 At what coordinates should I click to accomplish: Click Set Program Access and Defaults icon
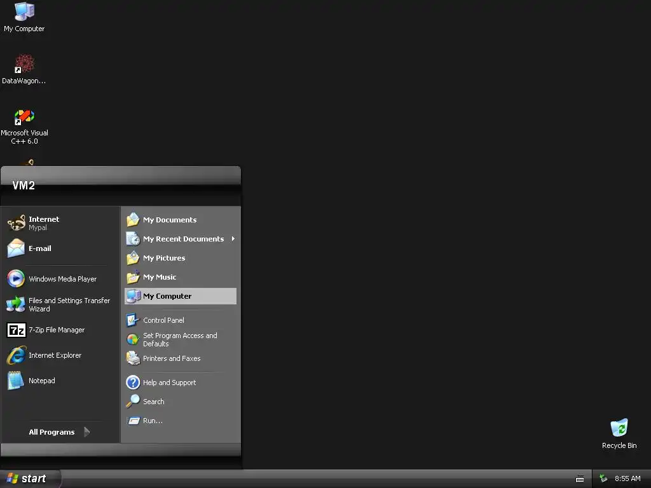coord(133,339)
